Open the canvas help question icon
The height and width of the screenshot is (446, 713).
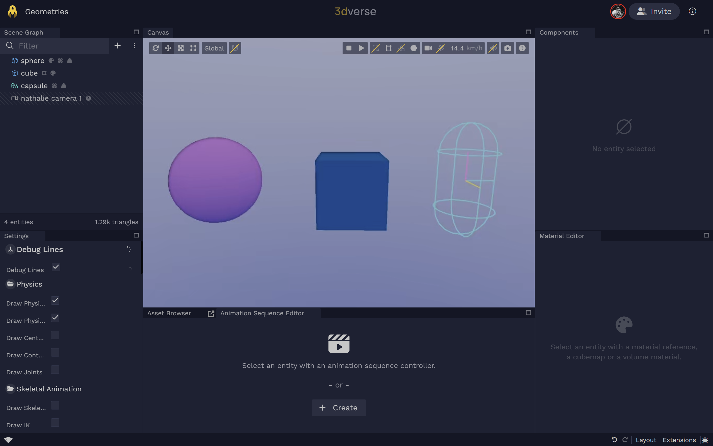point(522,48)
